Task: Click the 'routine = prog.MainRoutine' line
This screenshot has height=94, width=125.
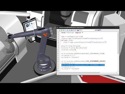Action: pos(74,48)
